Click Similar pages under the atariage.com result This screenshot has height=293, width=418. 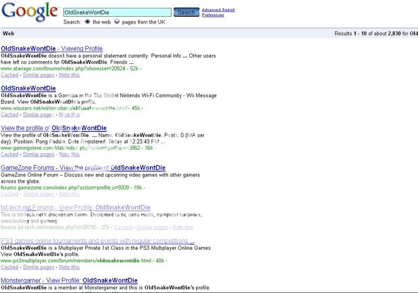pyautogui.click(x=38, y=75)
